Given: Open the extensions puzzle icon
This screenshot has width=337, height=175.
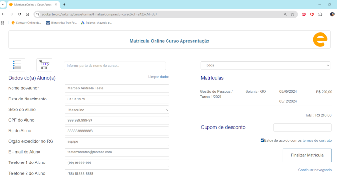Looking at the screenshot, I should 320,14.
